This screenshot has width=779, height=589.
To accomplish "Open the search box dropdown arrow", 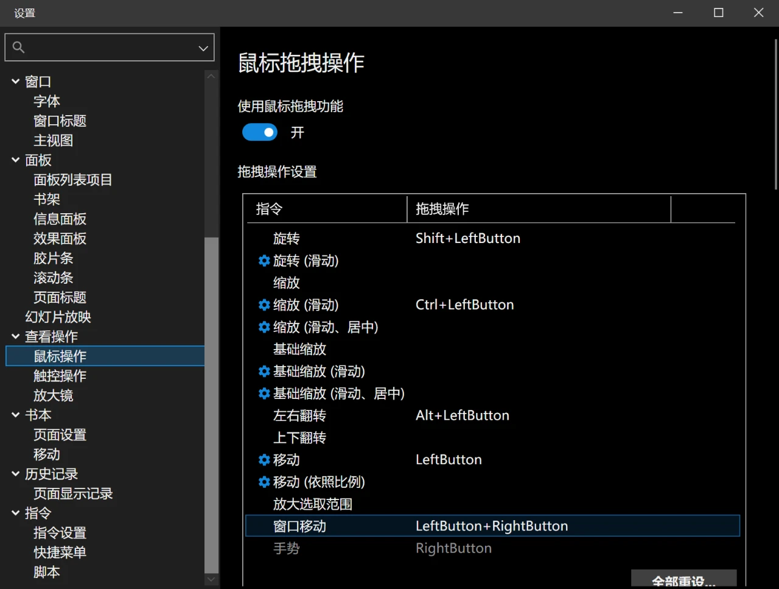I will click(203, 48).
